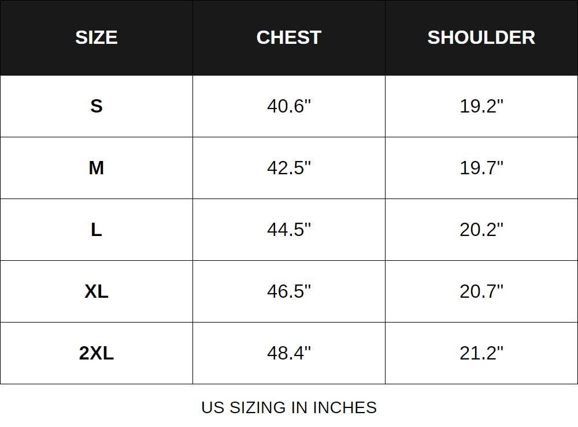
Task: Click the 42.5" chest measurement
Action: tap(288, 168)
